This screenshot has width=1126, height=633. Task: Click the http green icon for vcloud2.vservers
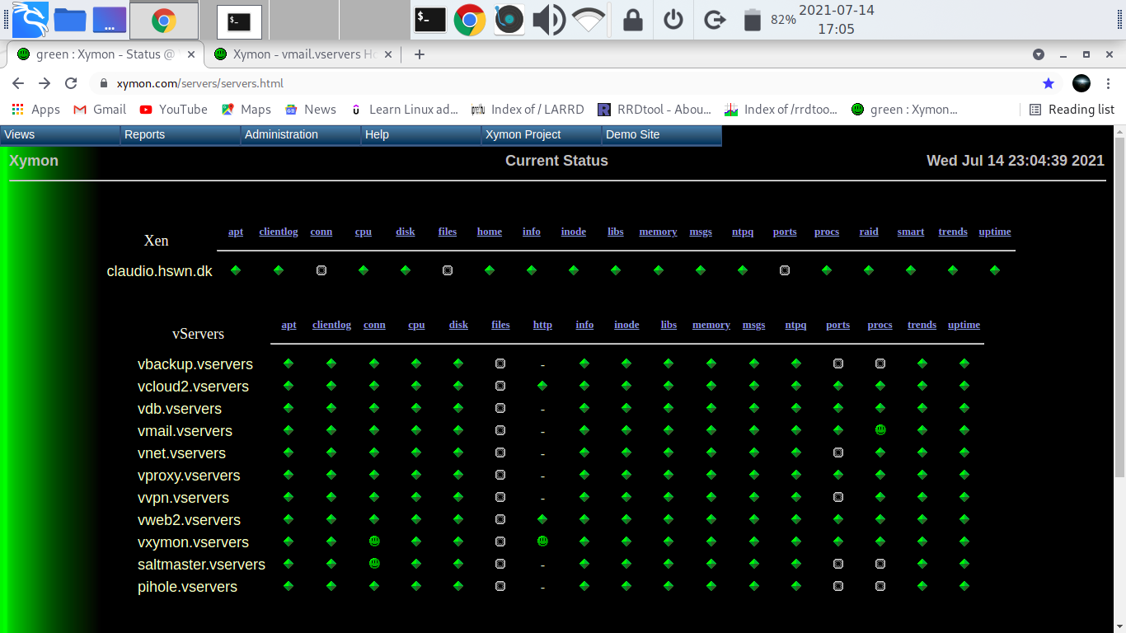542,386
